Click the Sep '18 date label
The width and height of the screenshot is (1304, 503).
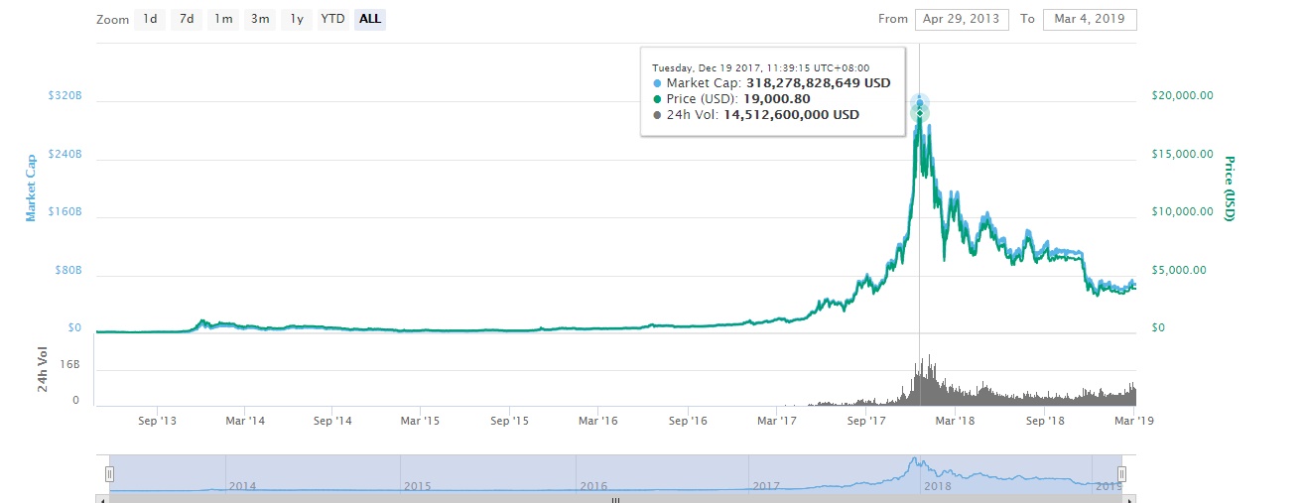coord(1044,421)
